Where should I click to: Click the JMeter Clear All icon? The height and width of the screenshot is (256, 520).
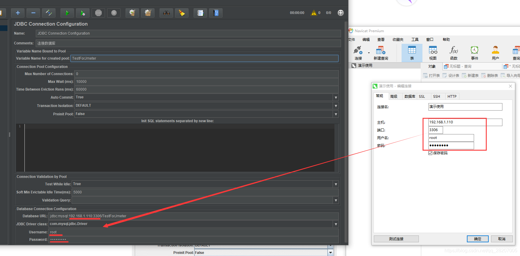click(x=148, y=13)
